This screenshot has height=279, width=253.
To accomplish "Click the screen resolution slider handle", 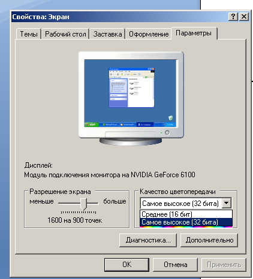I will (83, 204).
